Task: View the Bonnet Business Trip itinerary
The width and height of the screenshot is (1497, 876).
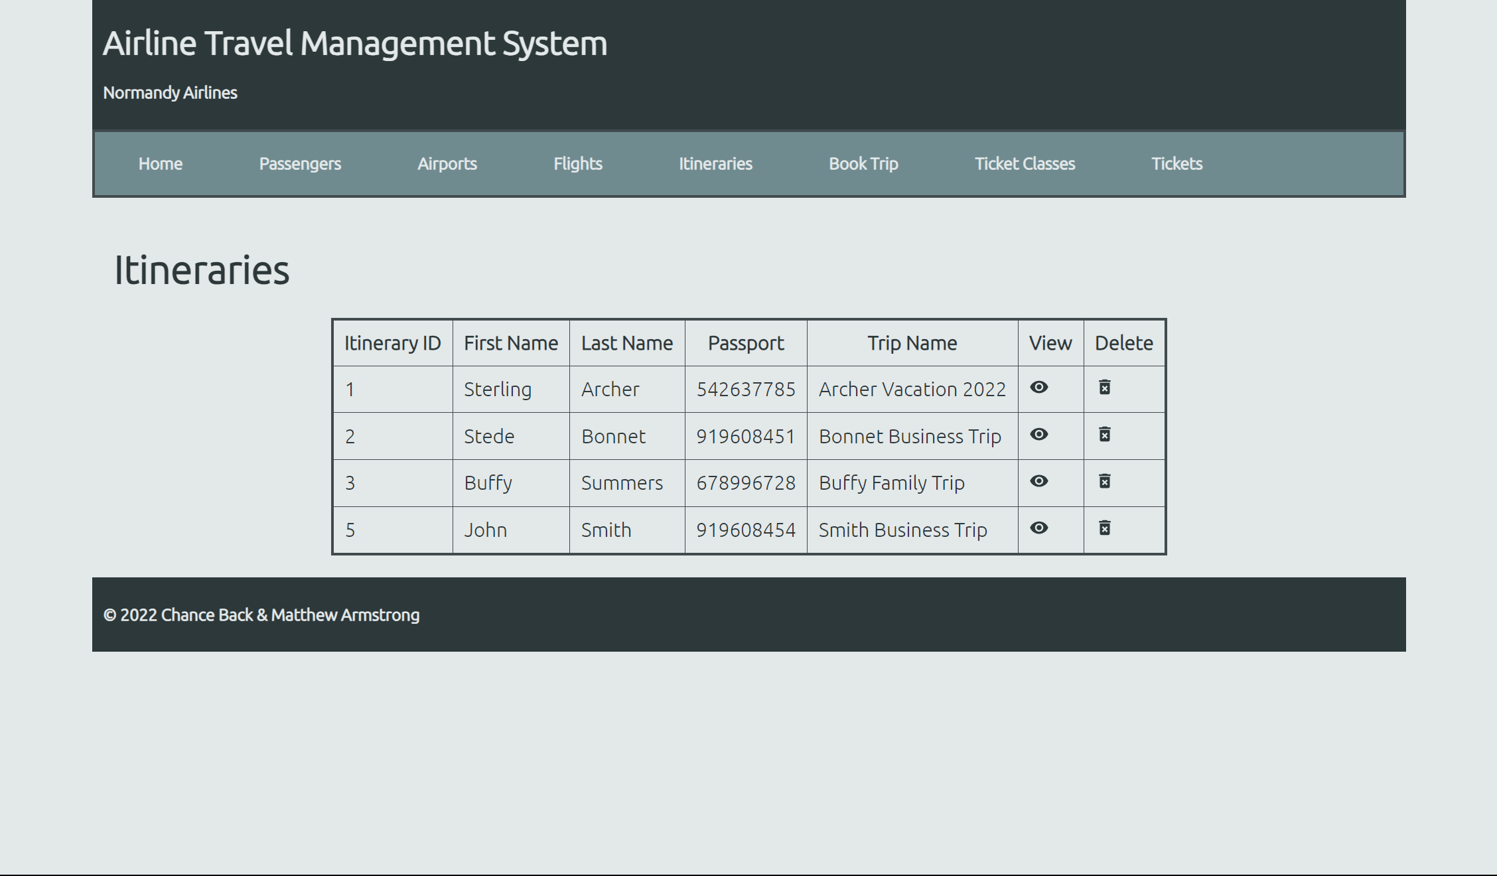Action: 1039,435
